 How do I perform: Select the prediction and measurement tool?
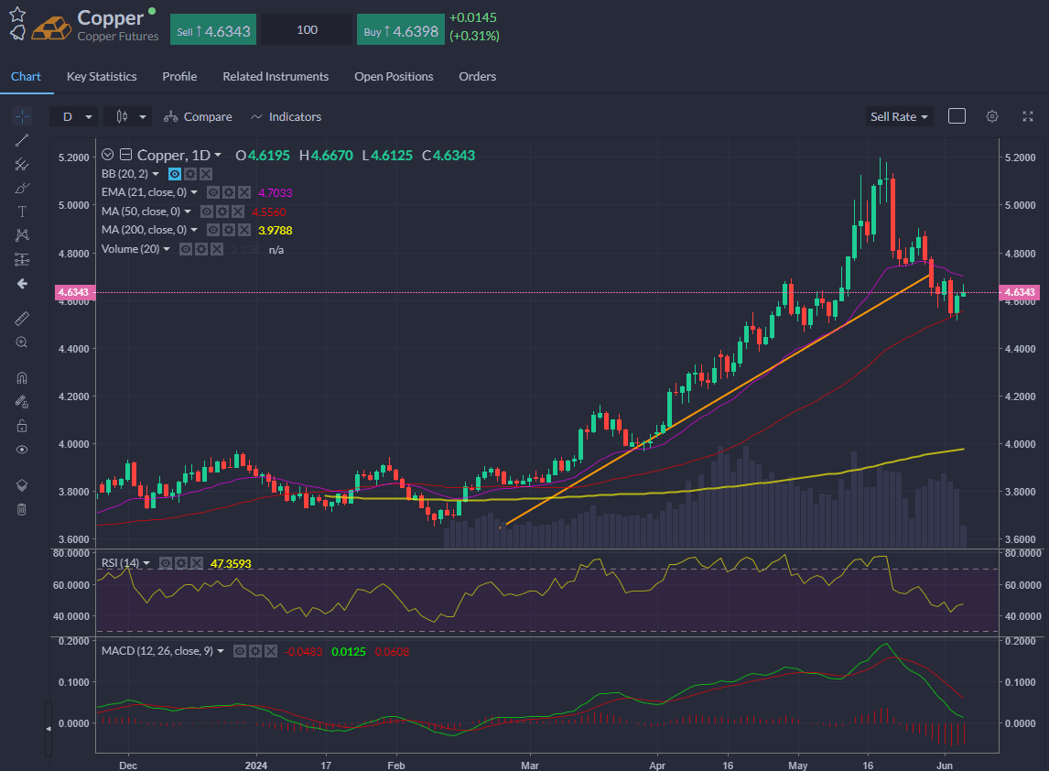click(x=22, y=259)
